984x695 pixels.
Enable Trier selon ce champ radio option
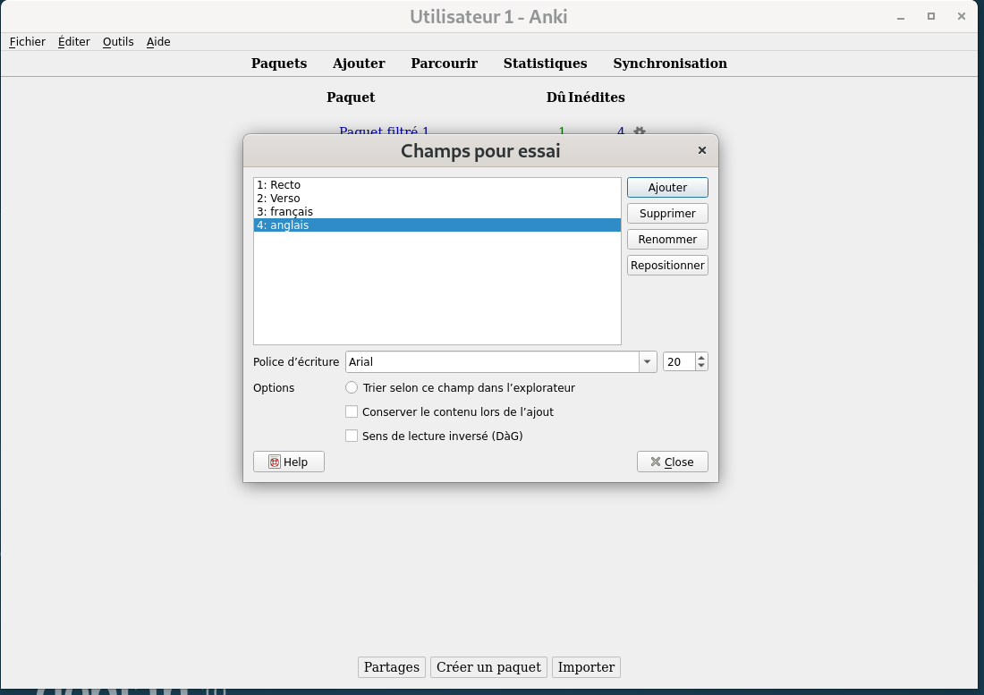352,388
